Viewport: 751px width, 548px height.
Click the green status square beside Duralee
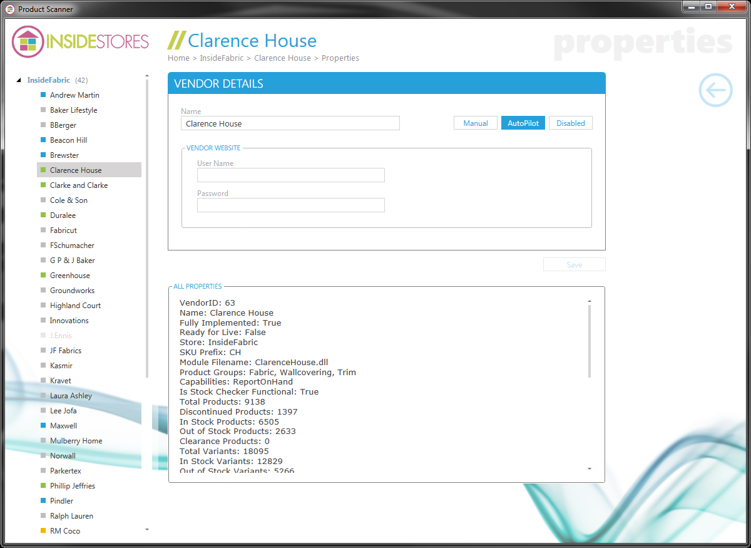pyautogui.click(x=43, y=215)
